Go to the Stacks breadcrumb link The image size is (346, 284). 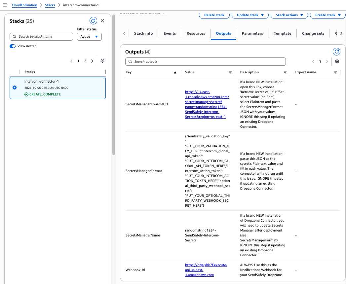[x=50, y=5]
